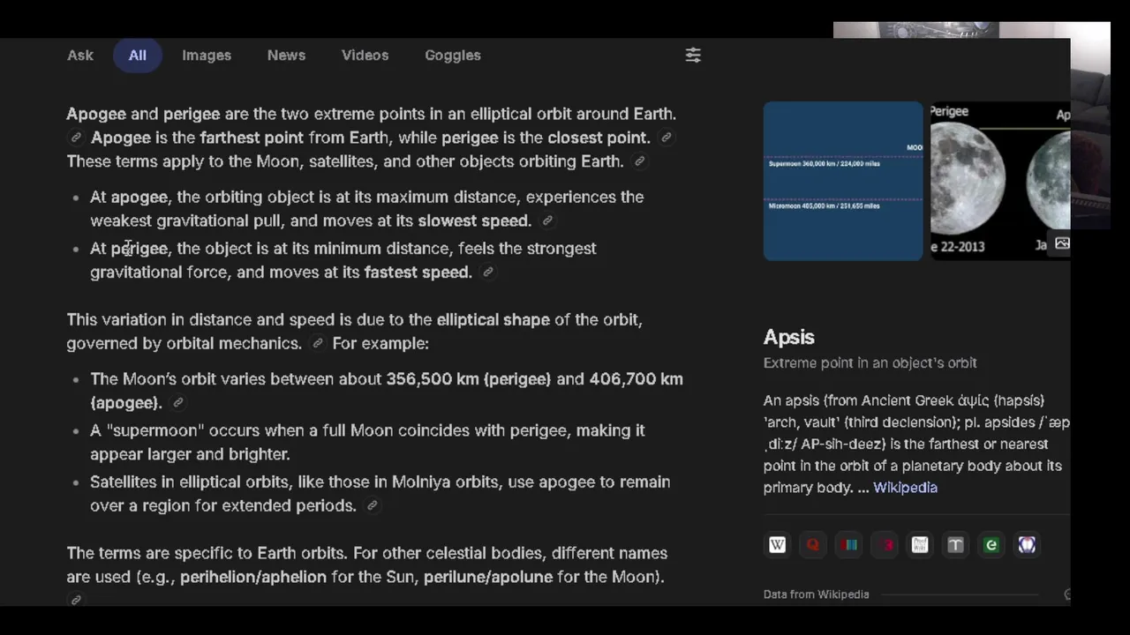The height and width of the screenshot is (635, 1130).
Task: Switch to the Images tab
Action: click(x=207, y=55)
